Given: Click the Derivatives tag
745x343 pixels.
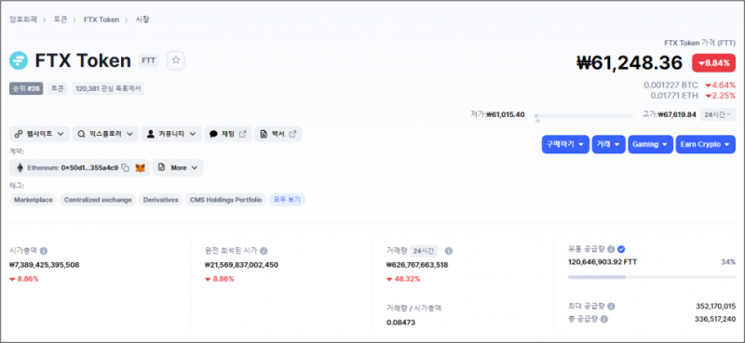Looking at the screenshot, I should point(160,200).
